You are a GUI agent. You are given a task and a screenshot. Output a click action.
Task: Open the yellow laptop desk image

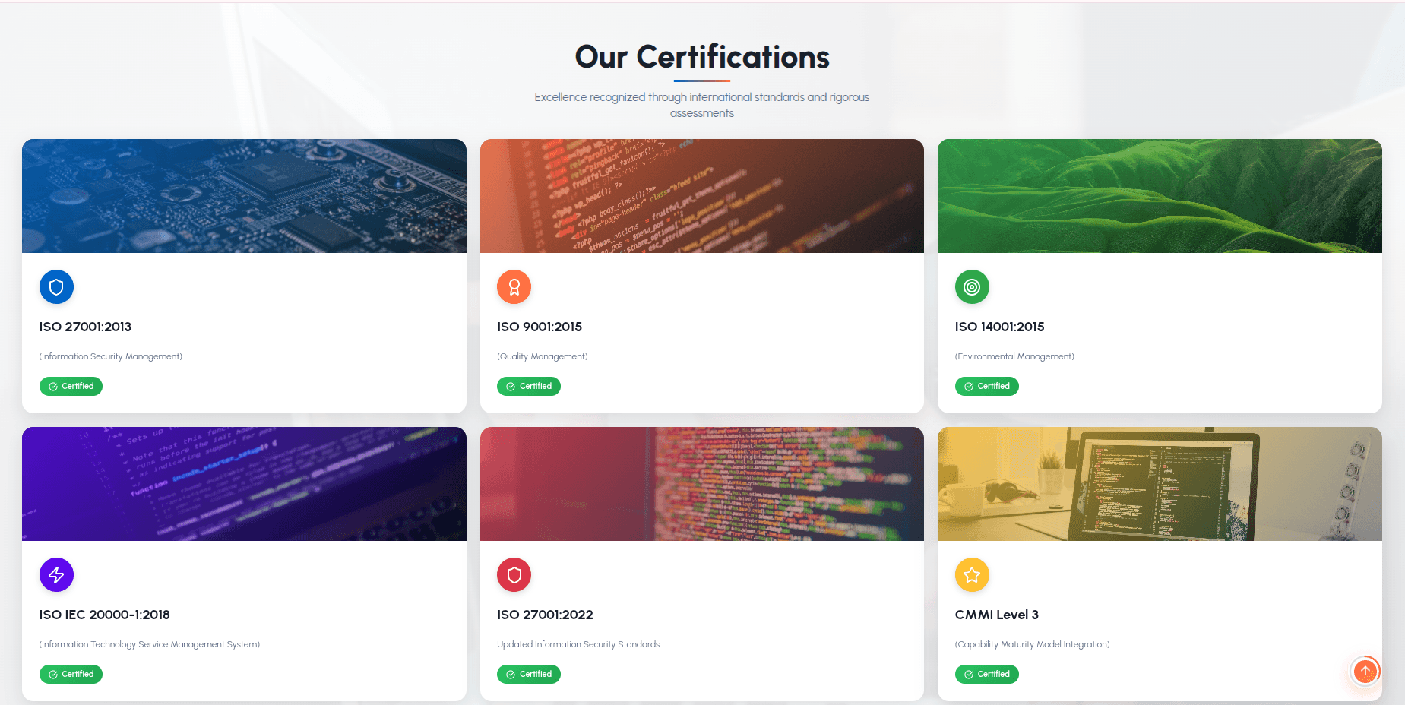(1160, 484)
